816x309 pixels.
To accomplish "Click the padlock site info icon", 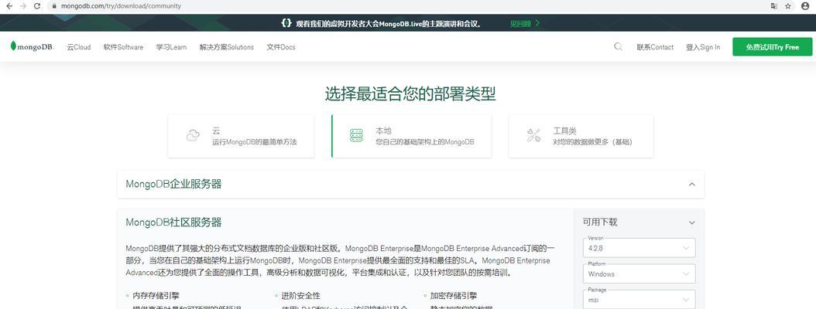I will point(53,6).
